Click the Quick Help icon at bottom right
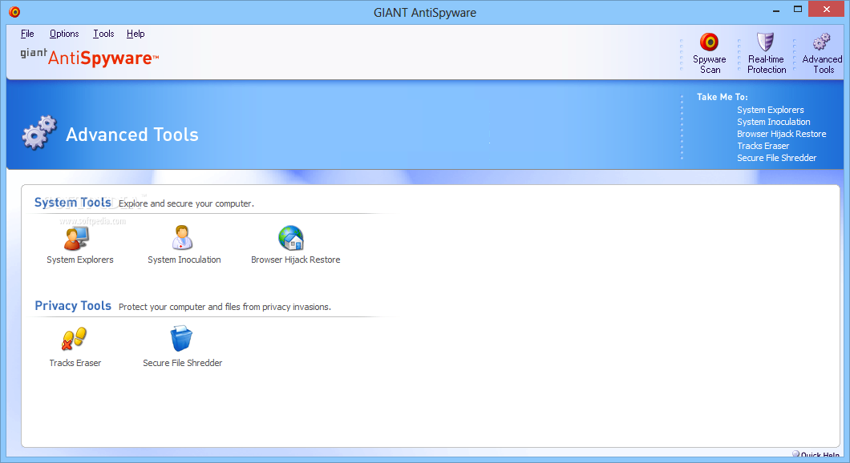The image size is (850, 463). [795, 454]
